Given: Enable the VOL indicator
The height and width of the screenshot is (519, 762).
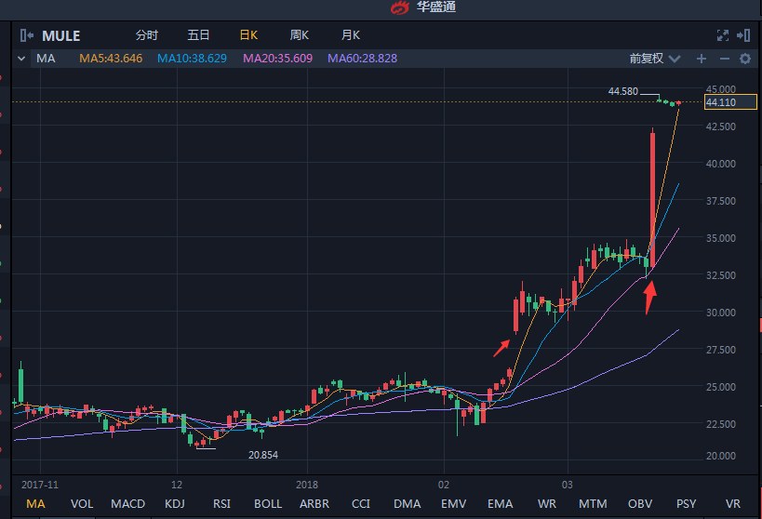Looking at the screenshot, I should (82, 504).
